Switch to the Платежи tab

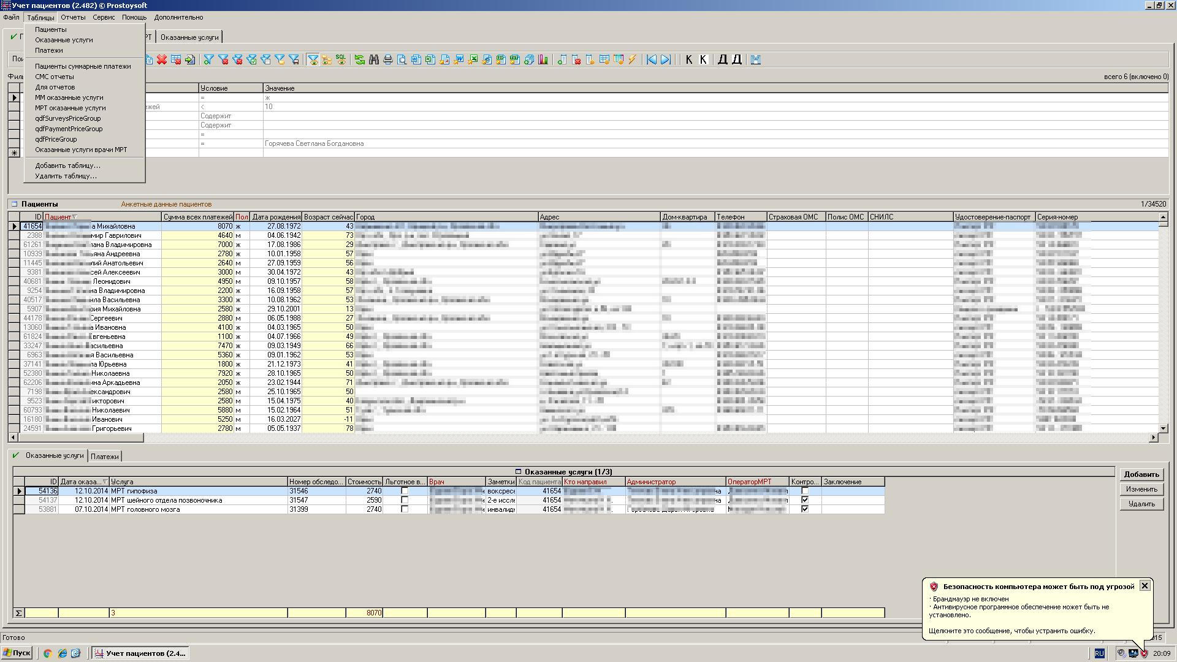pos(105,457)
